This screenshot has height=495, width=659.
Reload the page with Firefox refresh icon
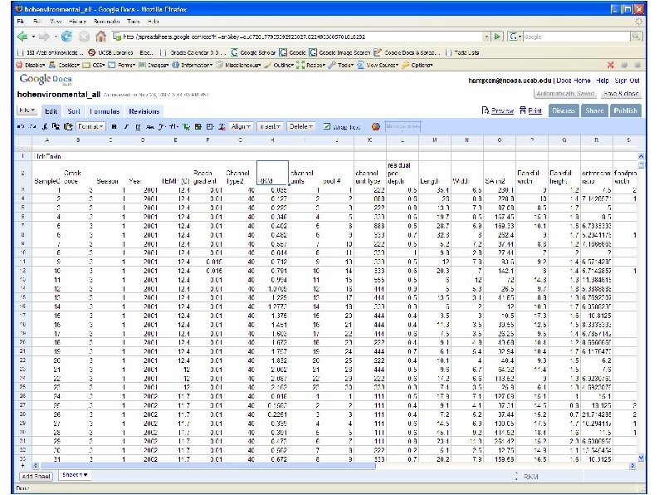click(67, 37)
